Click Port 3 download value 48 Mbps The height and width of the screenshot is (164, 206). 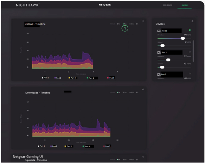pyautogui.click(x=187, y=78)
